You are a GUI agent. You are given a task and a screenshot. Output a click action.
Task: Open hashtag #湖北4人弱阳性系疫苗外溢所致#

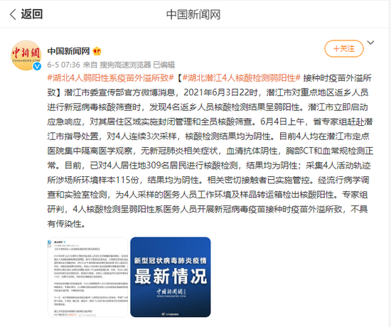point(110,78)
